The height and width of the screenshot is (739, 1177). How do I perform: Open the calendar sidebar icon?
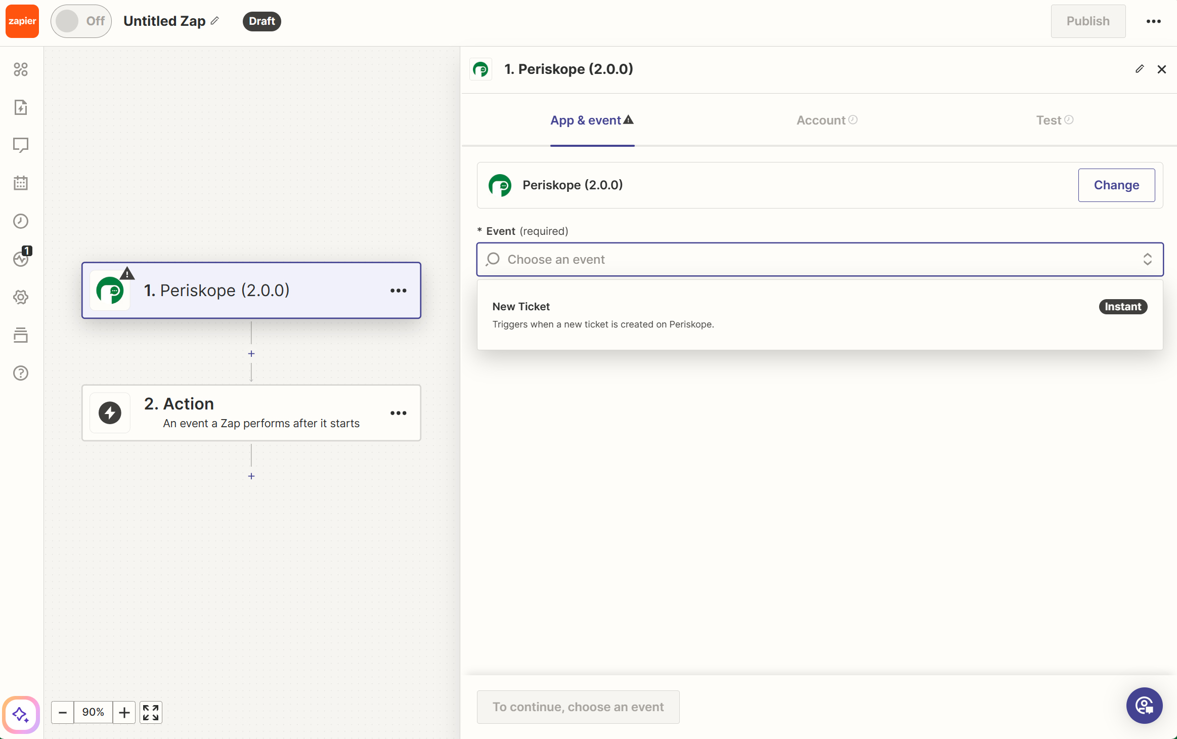coord(21,183)
